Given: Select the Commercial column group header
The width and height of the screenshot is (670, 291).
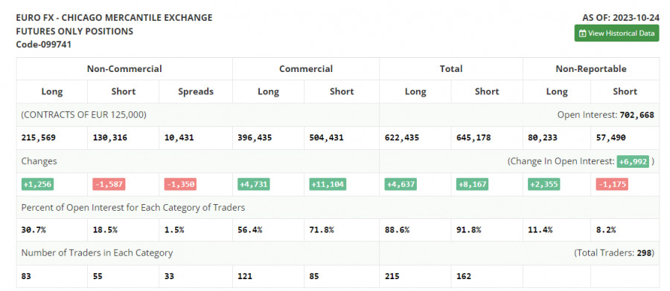Looking at the screenshot, I should 306,68.
